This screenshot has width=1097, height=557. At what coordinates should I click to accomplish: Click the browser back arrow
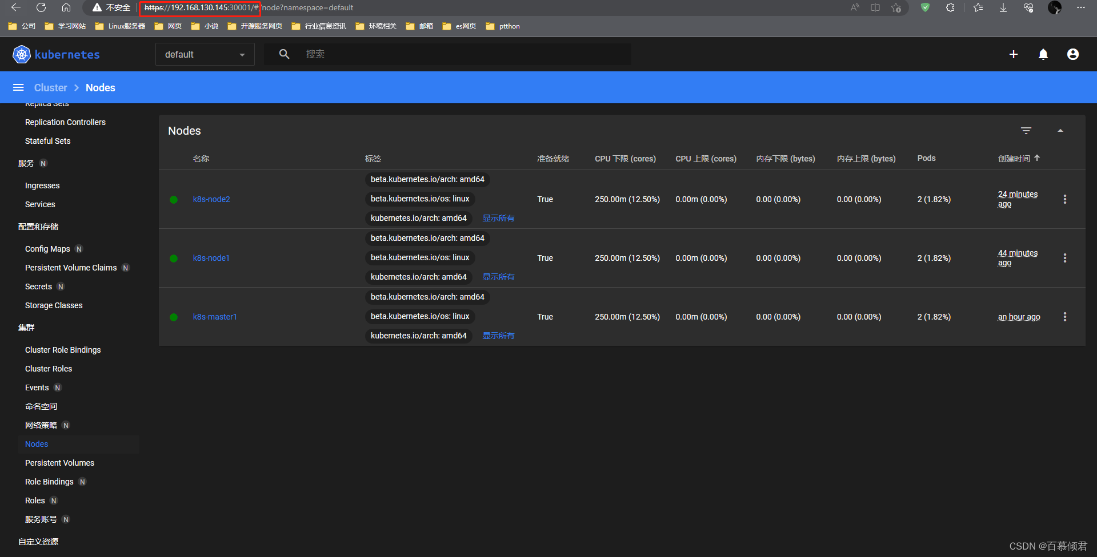16,7
